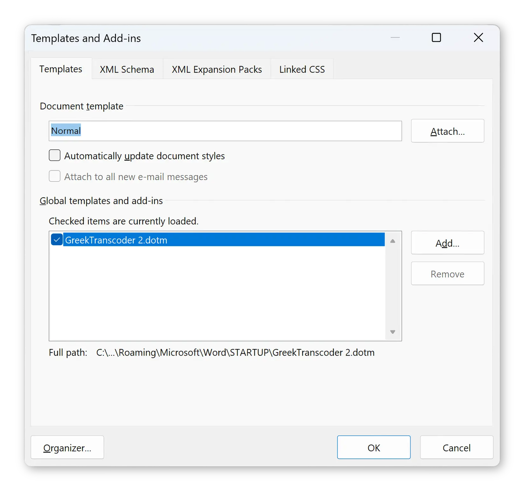Maximize the dialog window

click(x=436, y=38)
